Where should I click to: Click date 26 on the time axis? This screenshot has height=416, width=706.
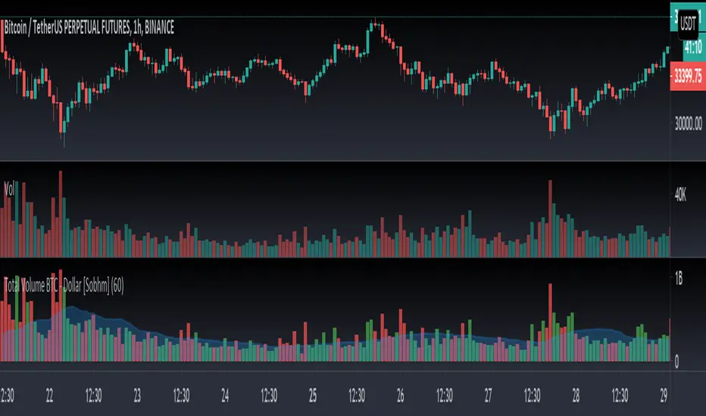(401, 396)
